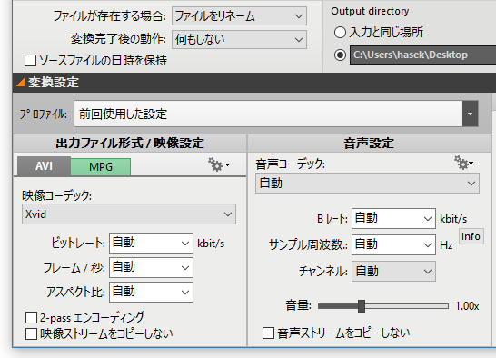
Task: Click the output directory path field
Action: [x=422, y=55]
